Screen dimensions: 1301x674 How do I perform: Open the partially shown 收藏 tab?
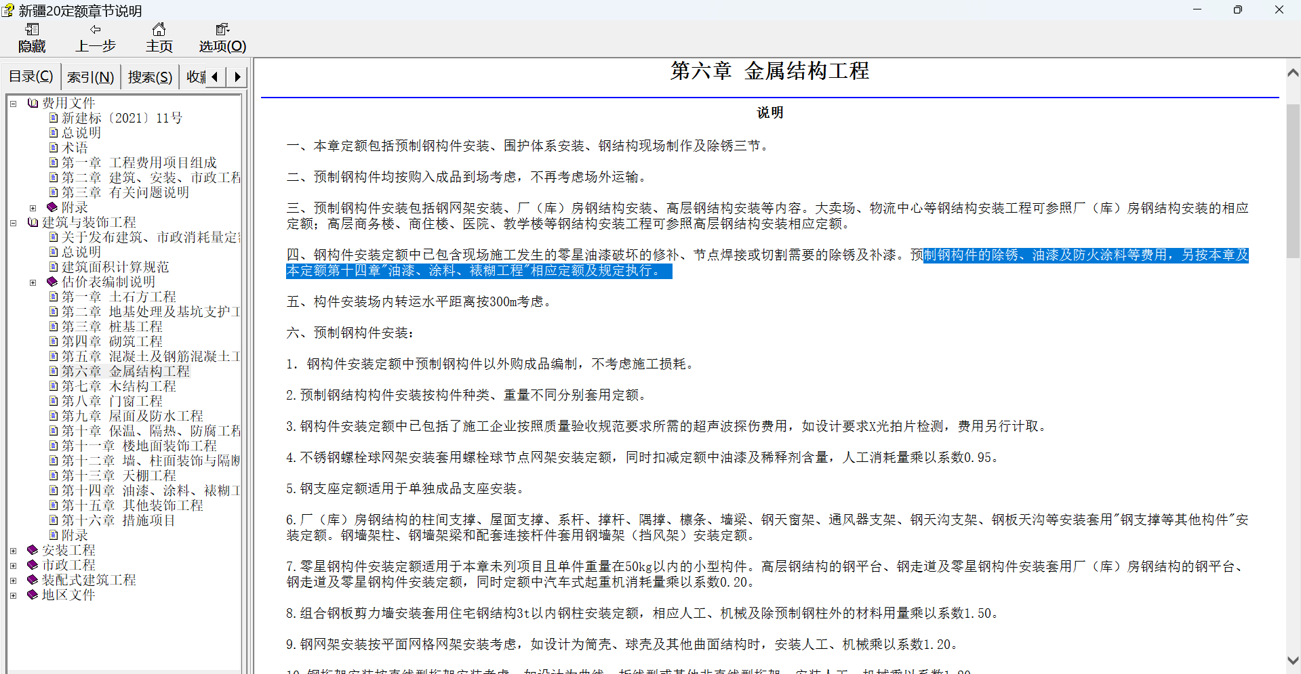[195, 77]
